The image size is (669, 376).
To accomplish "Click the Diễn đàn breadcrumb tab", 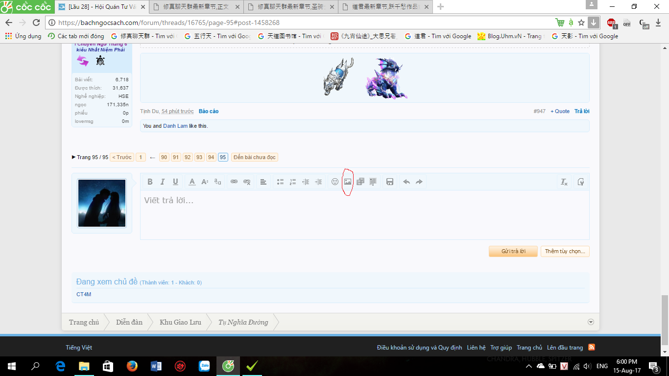I will (x=128, y=322).
